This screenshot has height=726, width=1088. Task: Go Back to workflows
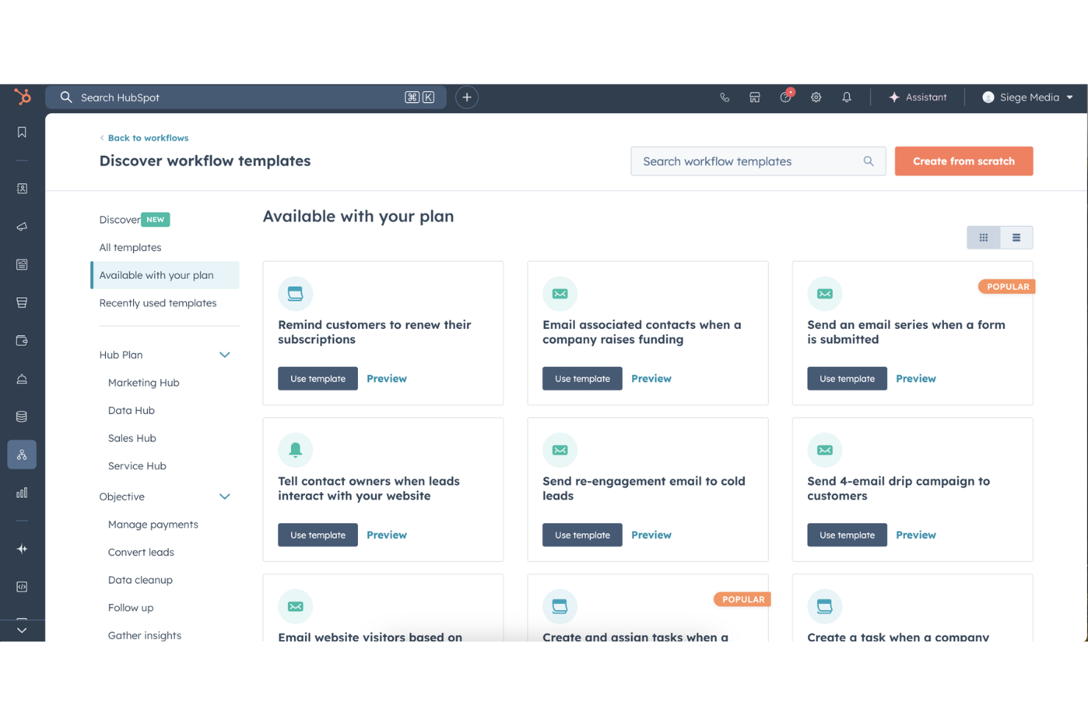coord(147,138)
